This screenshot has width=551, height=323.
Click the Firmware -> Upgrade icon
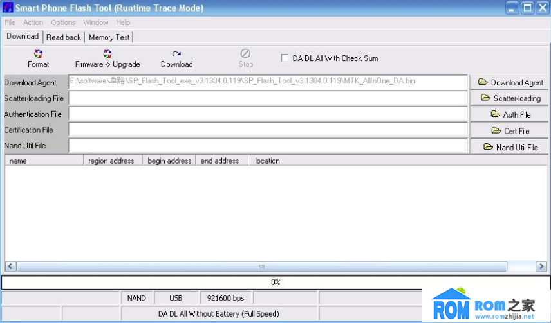pos(107,54)
